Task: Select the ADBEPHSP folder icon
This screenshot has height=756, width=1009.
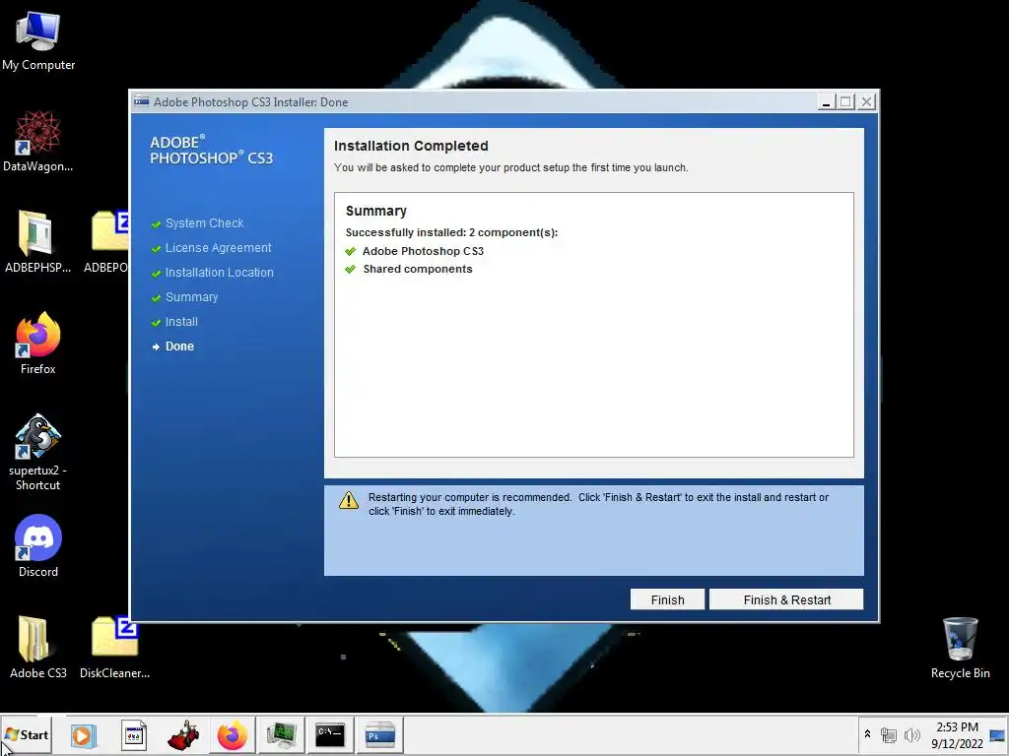Action: point(38,242)
